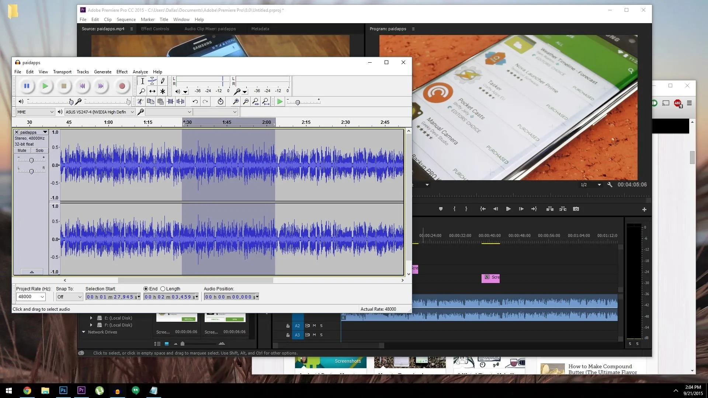
Task: Click Play in Premiere's Program monitor
Action: [508, 209]
